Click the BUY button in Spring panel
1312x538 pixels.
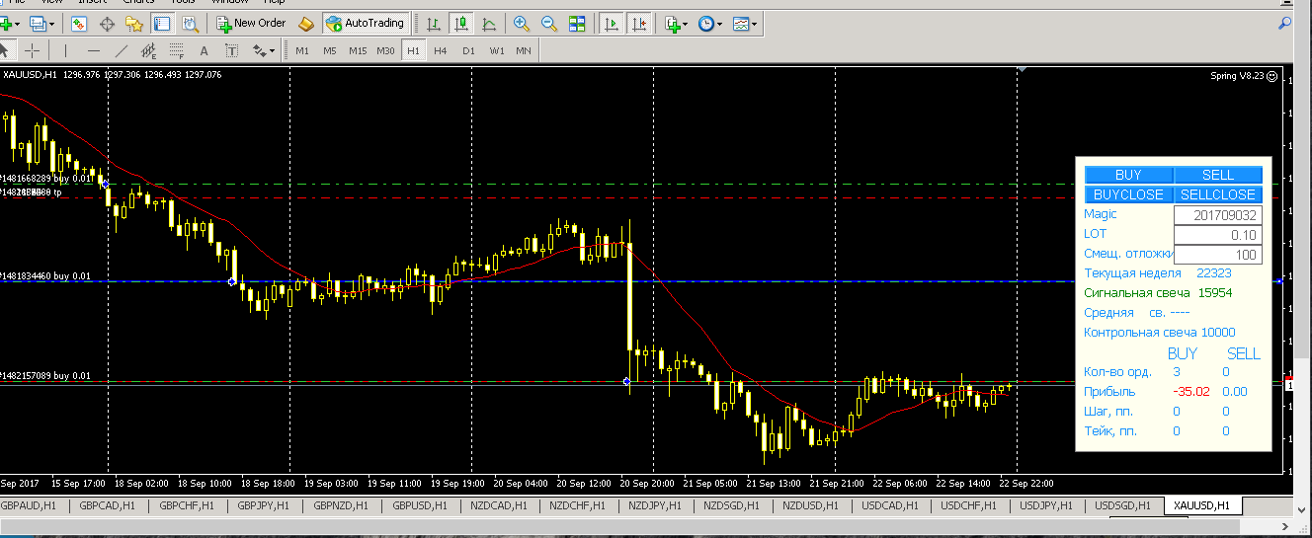(x=1127, y=175)
